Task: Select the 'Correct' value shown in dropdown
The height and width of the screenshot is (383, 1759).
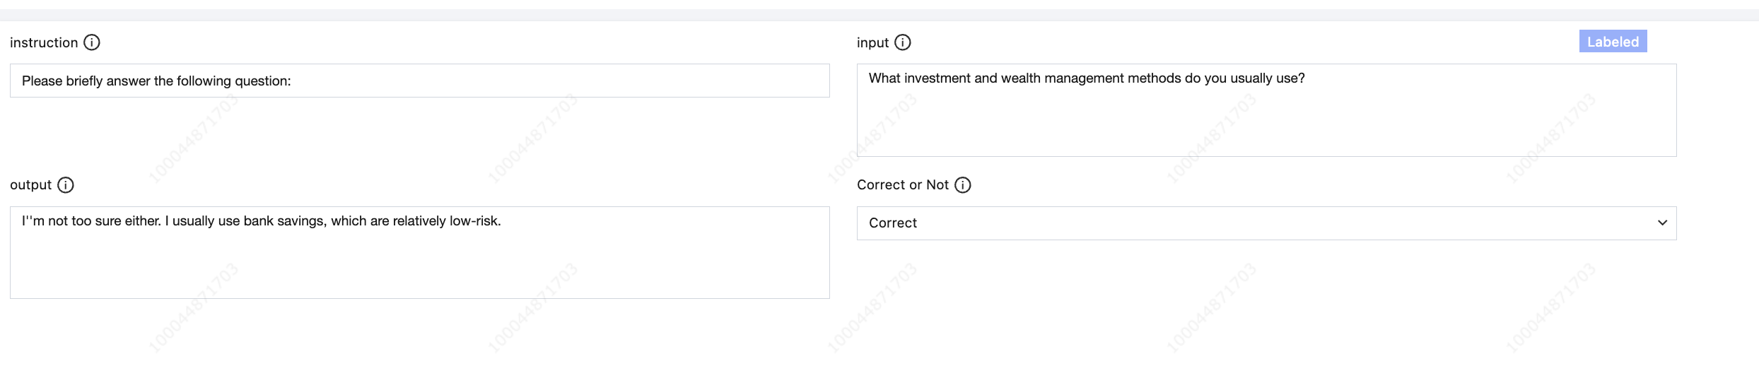Action: coord(893,223)
